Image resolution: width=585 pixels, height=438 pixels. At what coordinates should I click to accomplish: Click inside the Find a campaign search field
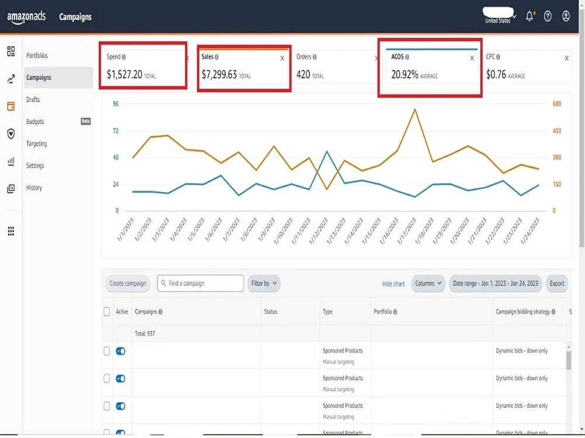coord(200,283)
